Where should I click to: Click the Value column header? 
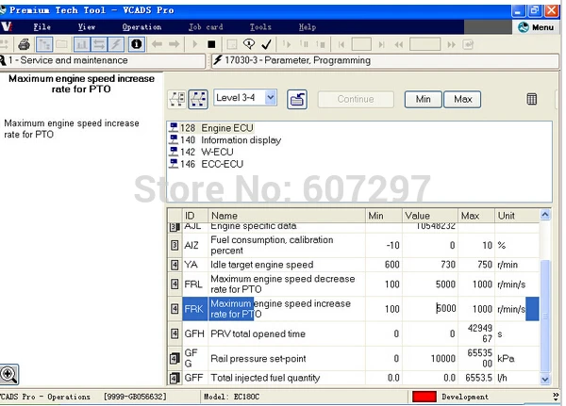[430, 216]
